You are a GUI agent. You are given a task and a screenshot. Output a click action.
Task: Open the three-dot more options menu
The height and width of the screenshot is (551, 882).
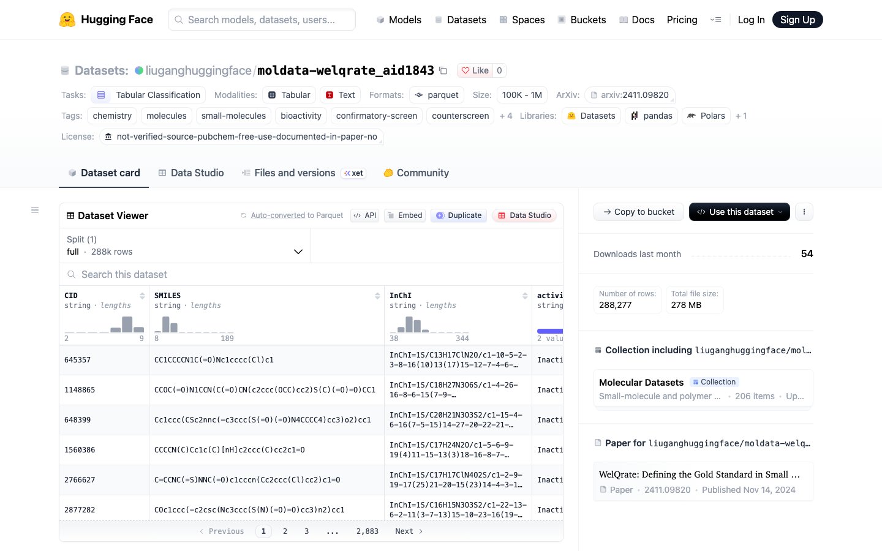[804, 212]
